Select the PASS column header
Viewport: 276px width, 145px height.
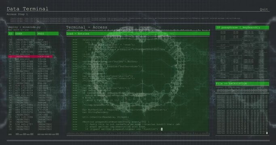(47, 33)
